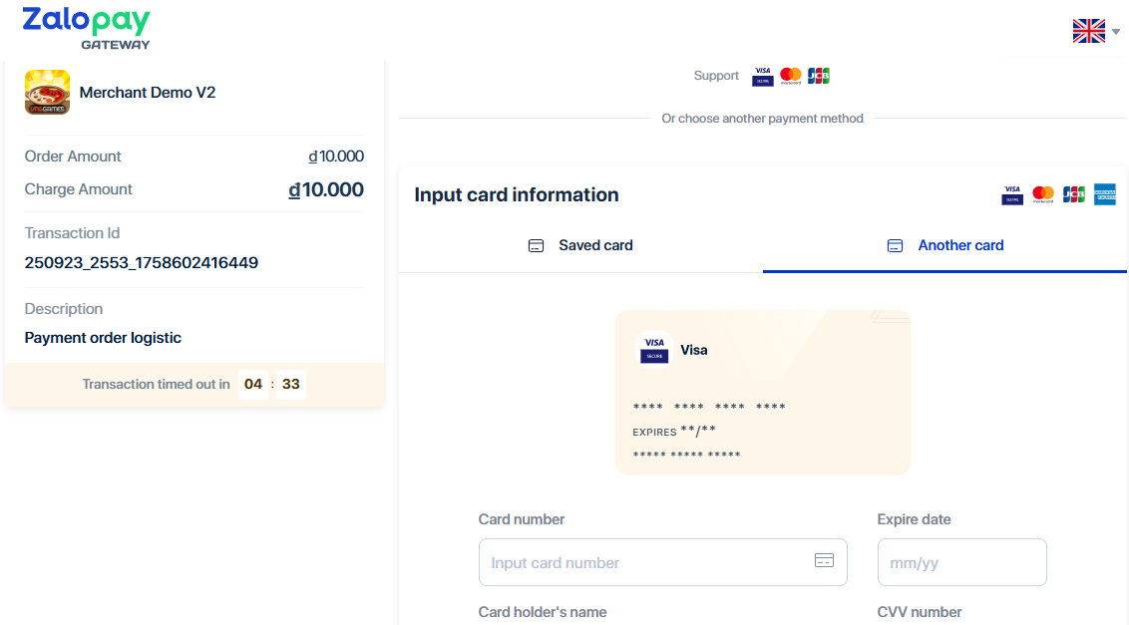Switch to the Saved card tab
Screen dimensions: 1129x625
(580, 245)
